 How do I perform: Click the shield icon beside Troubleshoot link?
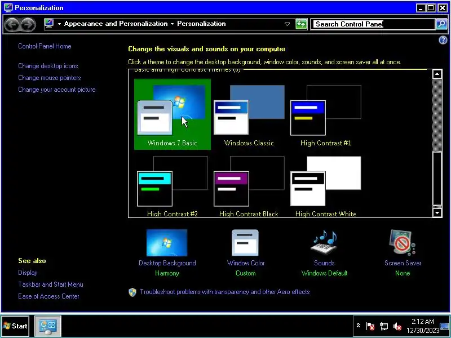[x=132, y=292]
